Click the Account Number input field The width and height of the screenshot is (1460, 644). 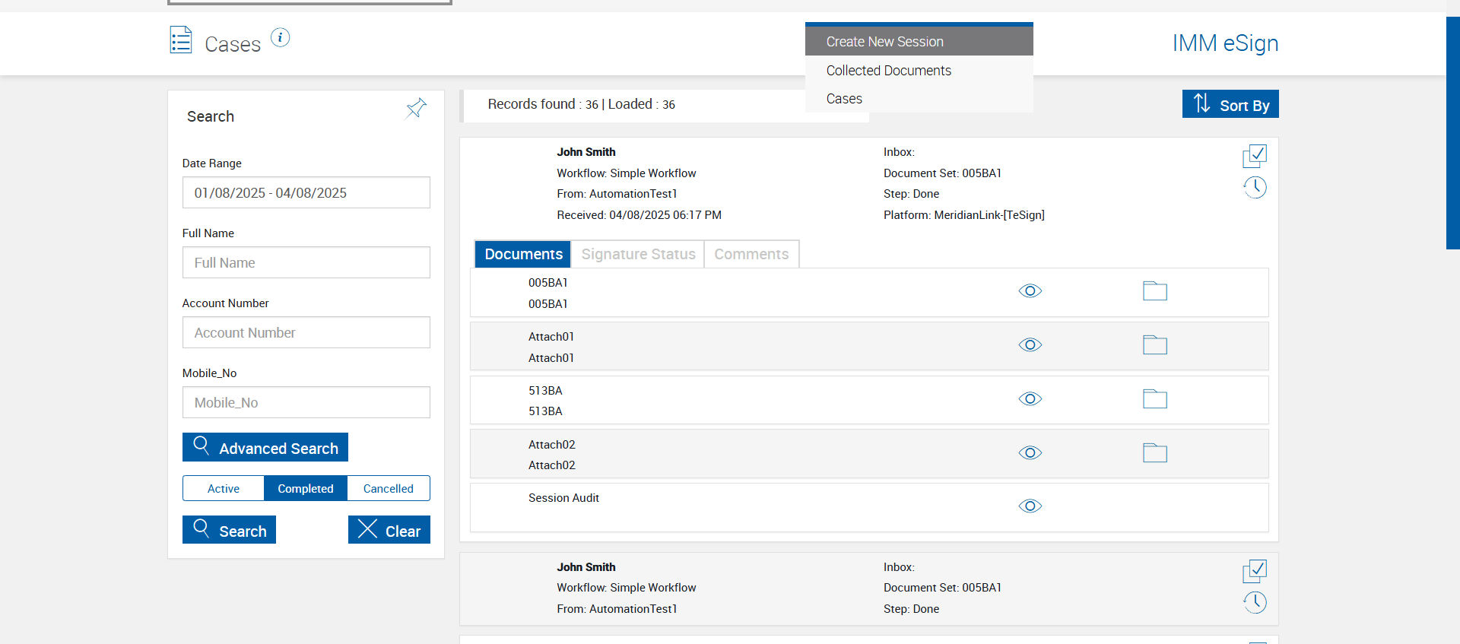(306, 332)
